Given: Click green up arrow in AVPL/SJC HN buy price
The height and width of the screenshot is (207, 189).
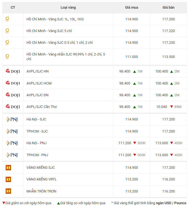Looking at the screenshot, I should tap(134, 72).
